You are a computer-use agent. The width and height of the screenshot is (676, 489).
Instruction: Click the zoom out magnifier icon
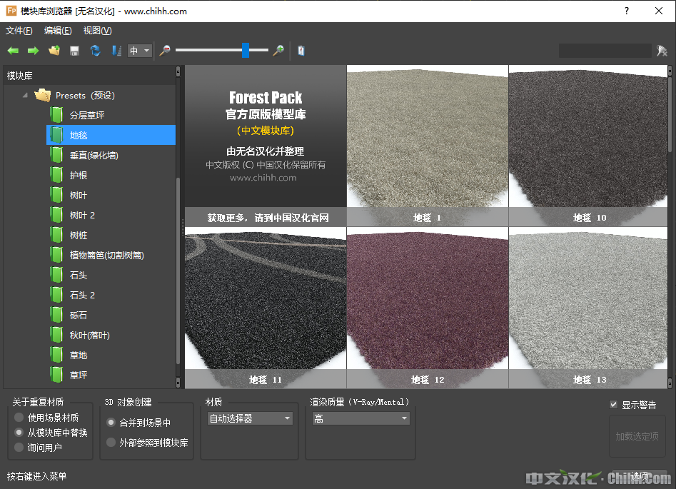(x=165, y=51)
